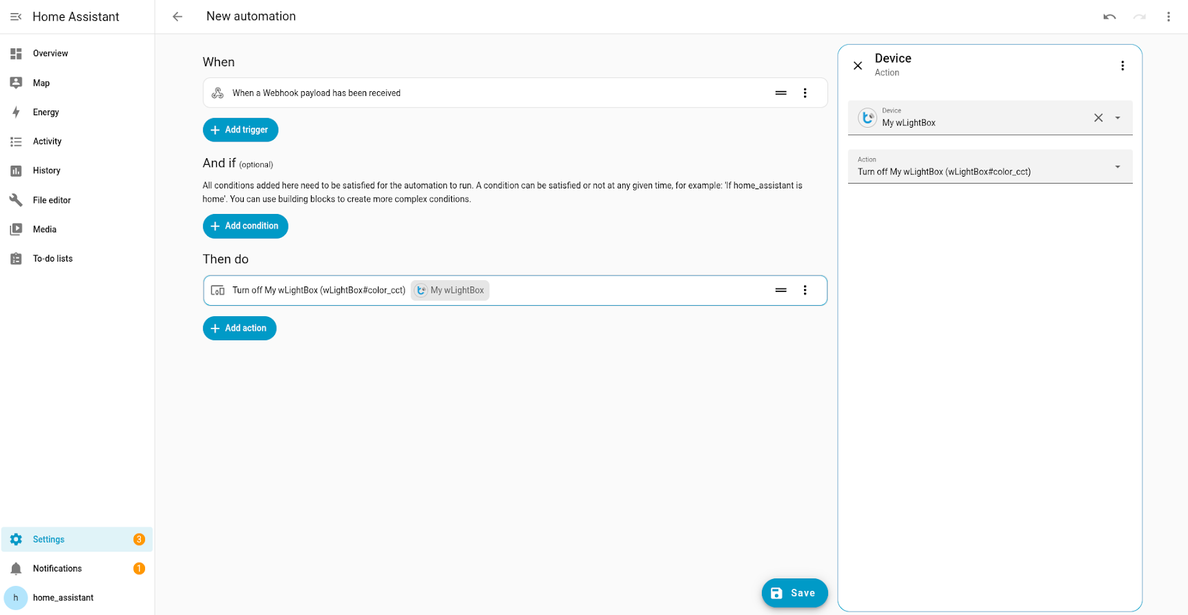Click the My wLightBox device chip
Viewport: 1188px width, 615px height.
pos(450,291)
